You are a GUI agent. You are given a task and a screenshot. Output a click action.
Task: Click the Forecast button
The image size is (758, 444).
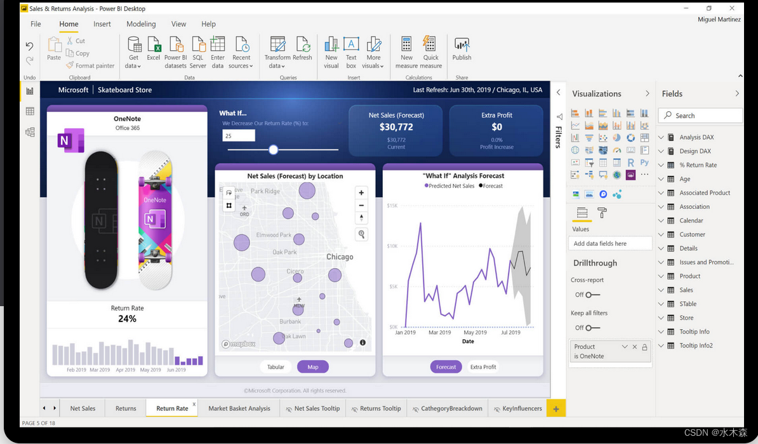(x=446, y=367)
